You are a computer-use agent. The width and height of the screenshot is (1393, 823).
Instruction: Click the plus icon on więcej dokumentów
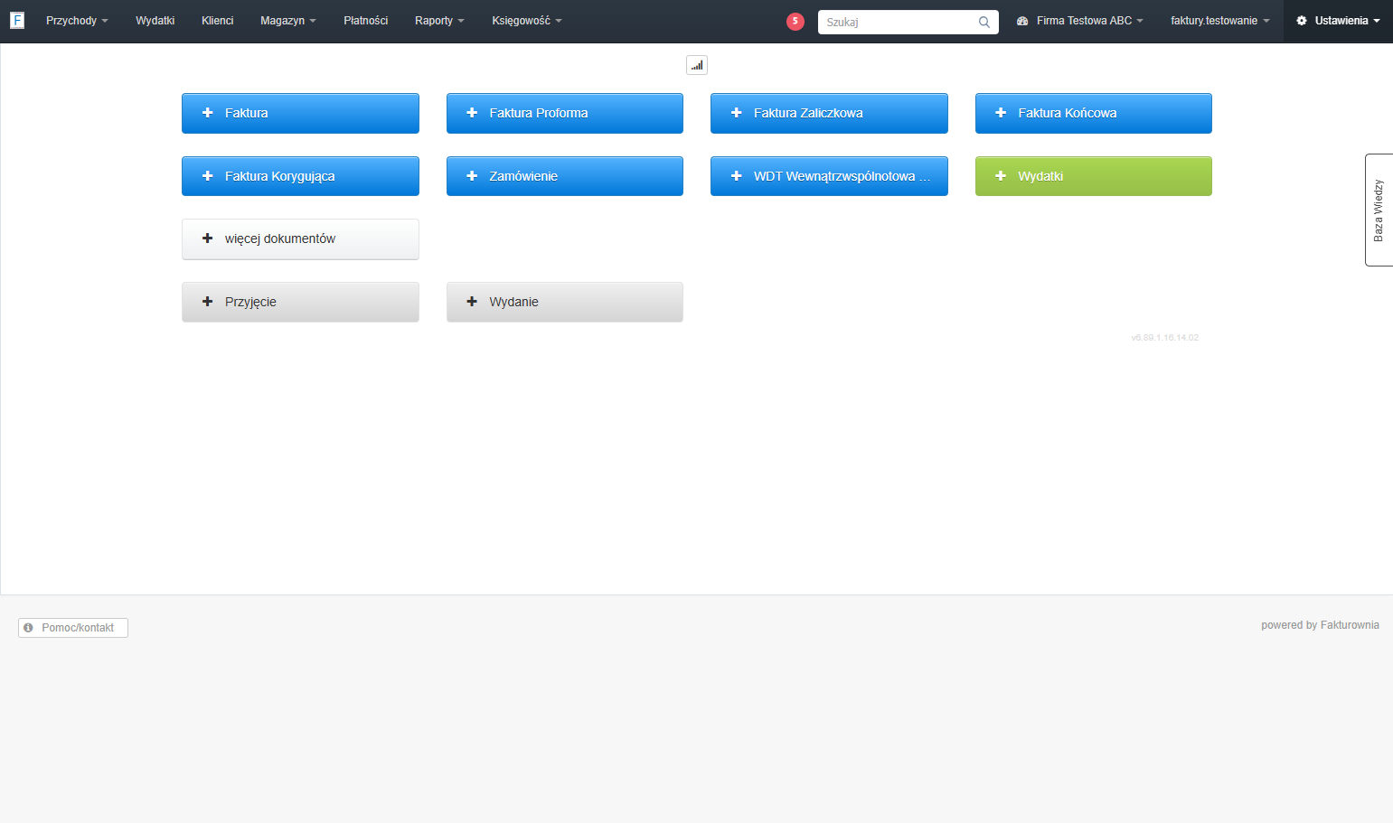pyautogui.click(x=207, y=238)
